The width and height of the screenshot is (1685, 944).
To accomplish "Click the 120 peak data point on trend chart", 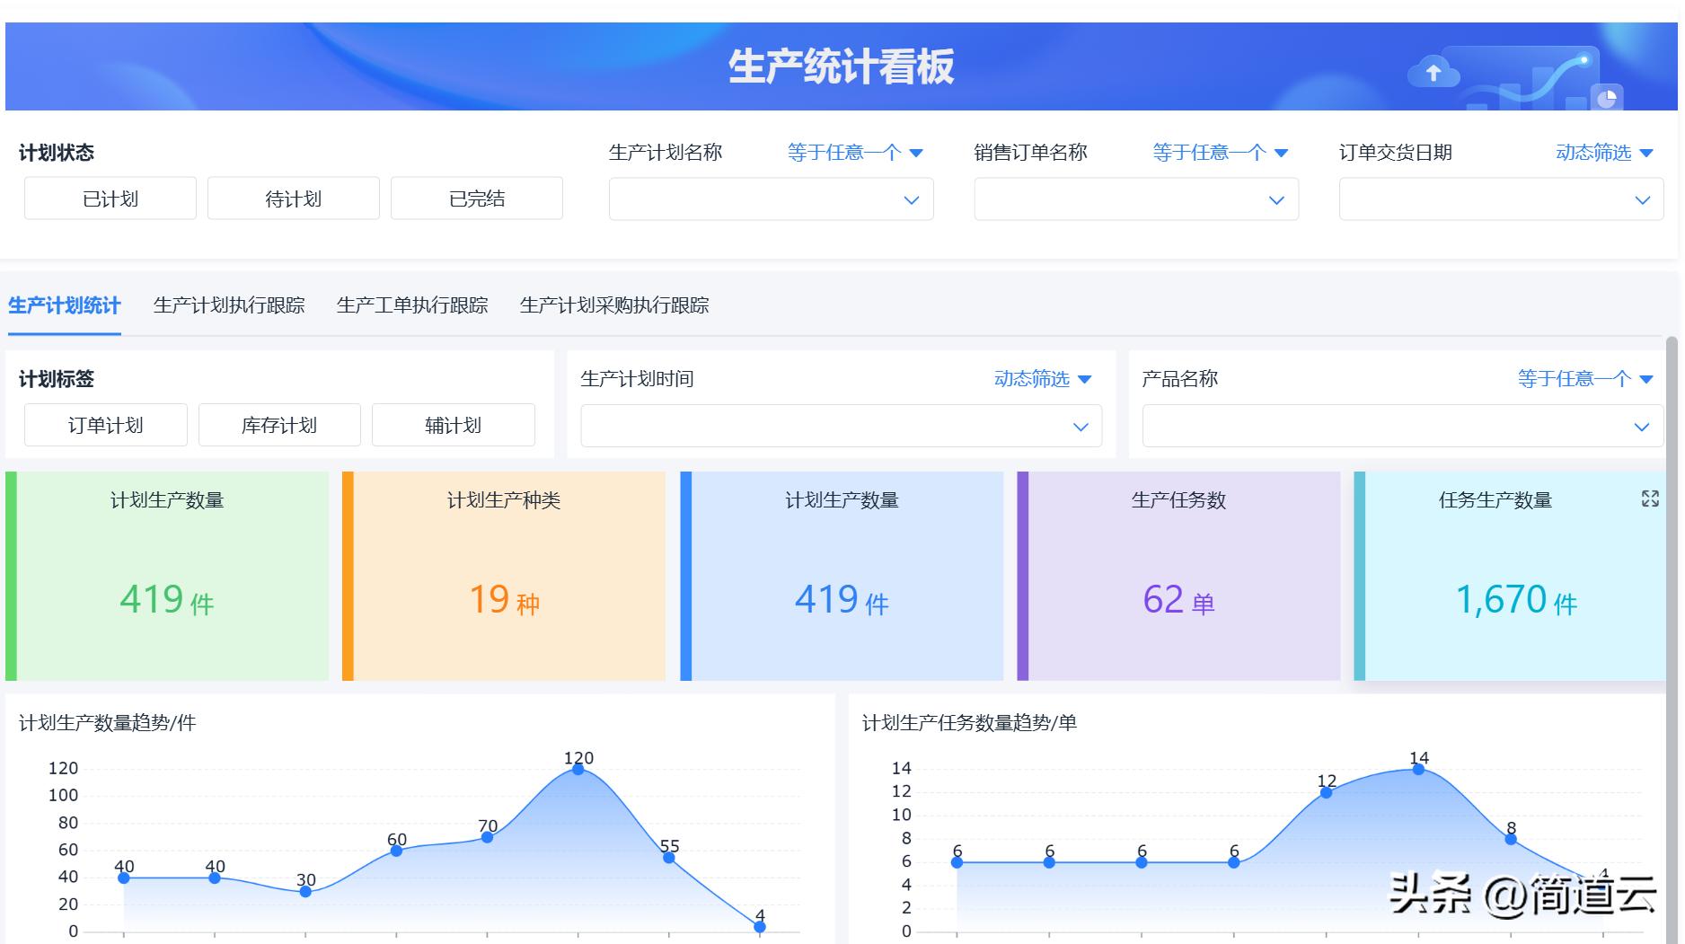I will [x=578, y=769].
